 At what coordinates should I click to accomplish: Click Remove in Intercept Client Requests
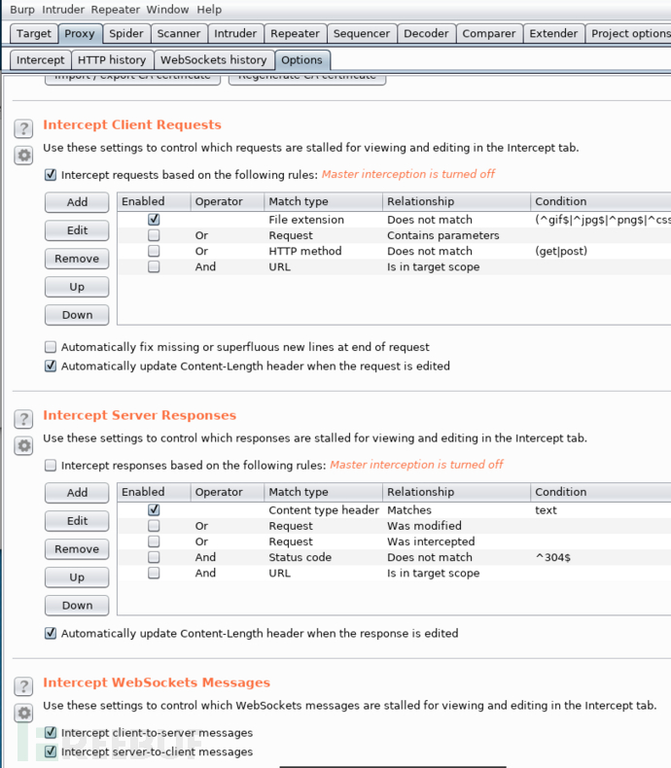[77, 259]
